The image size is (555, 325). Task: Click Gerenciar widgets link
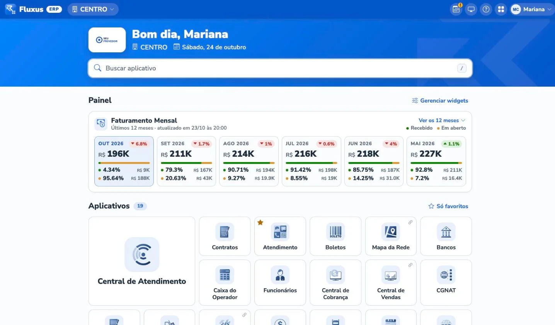[x=440, y=101]
